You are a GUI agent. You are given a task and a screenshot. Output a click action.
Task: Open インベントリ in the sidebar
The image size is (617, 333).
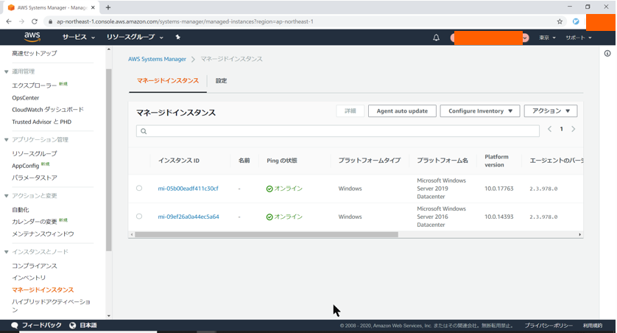pos(29,278)
